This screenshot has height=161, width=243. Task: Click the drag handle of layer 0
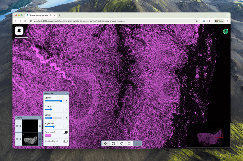(17, 139)
